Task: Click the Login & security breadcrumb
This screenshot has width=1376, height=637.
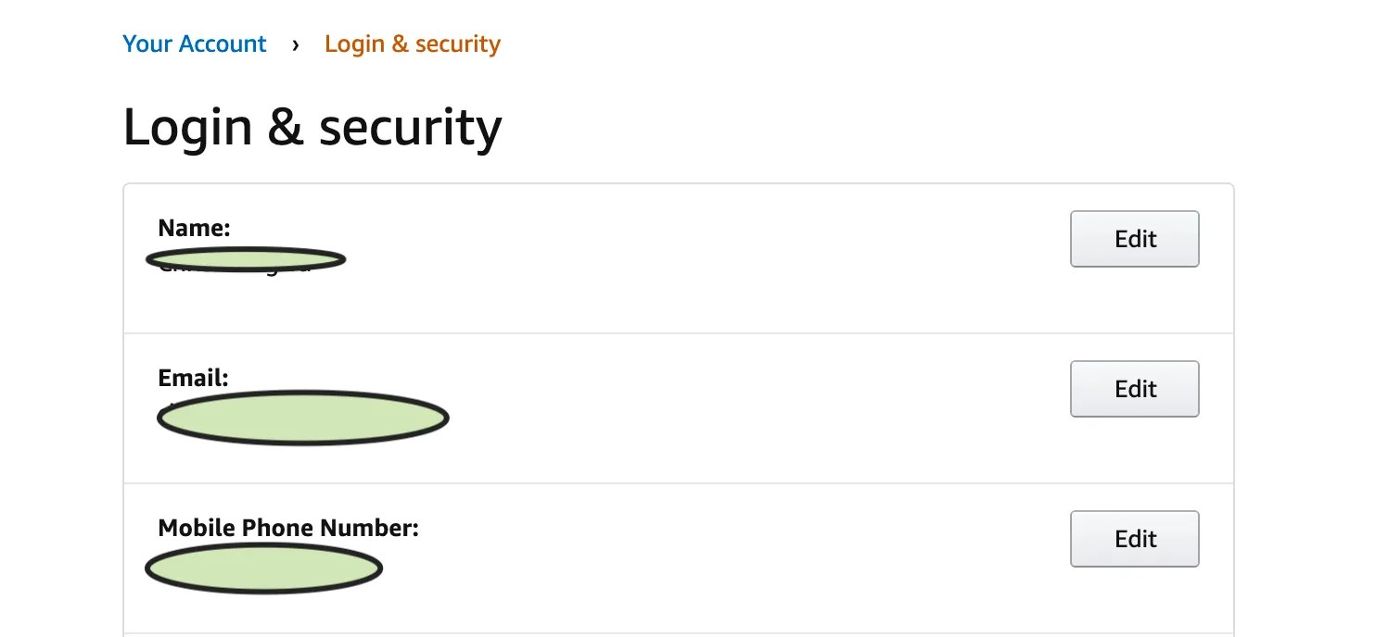Action: pyautogui.click(x=412, y=44)
